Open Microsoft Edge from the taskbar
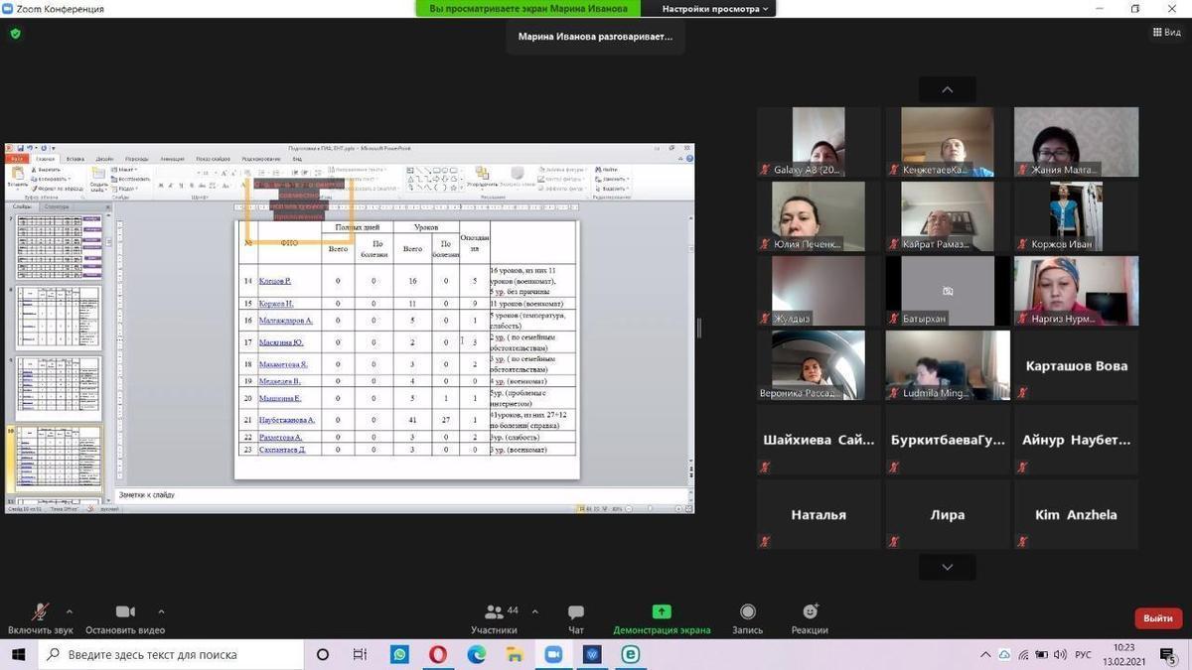 pyautogui.click(x=477, y=654)
